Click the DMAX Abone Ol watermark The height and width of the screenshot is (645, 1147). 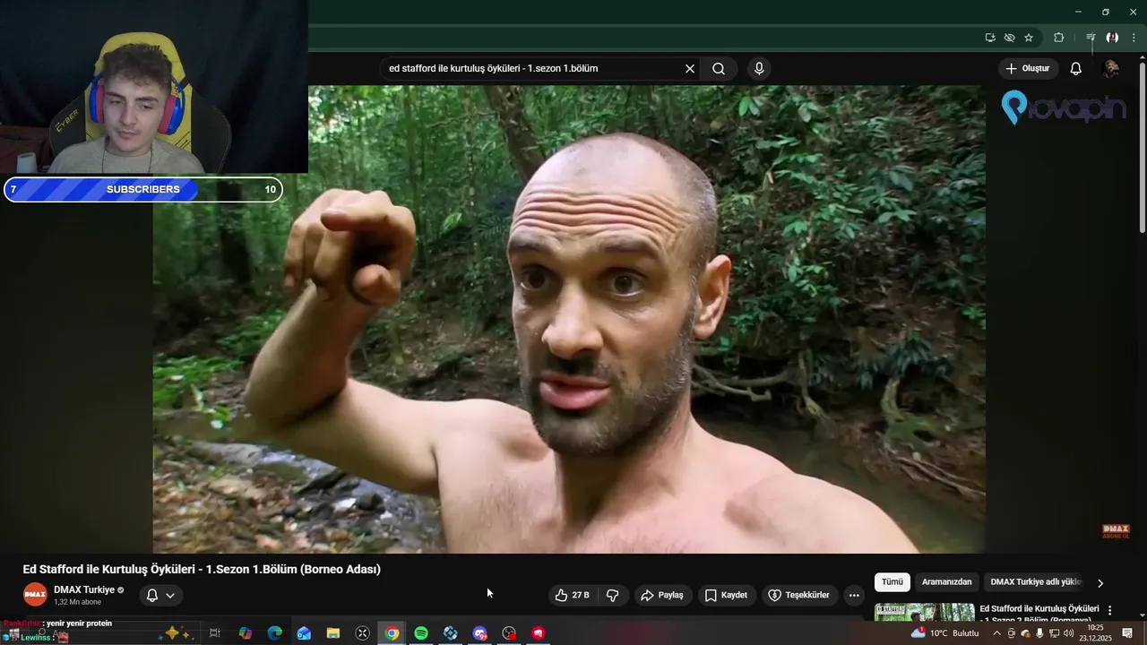(1116, 531)
